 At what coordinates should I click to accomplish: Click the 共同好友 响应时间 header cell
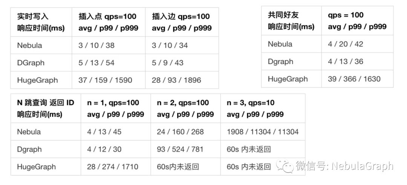[291, 21]
